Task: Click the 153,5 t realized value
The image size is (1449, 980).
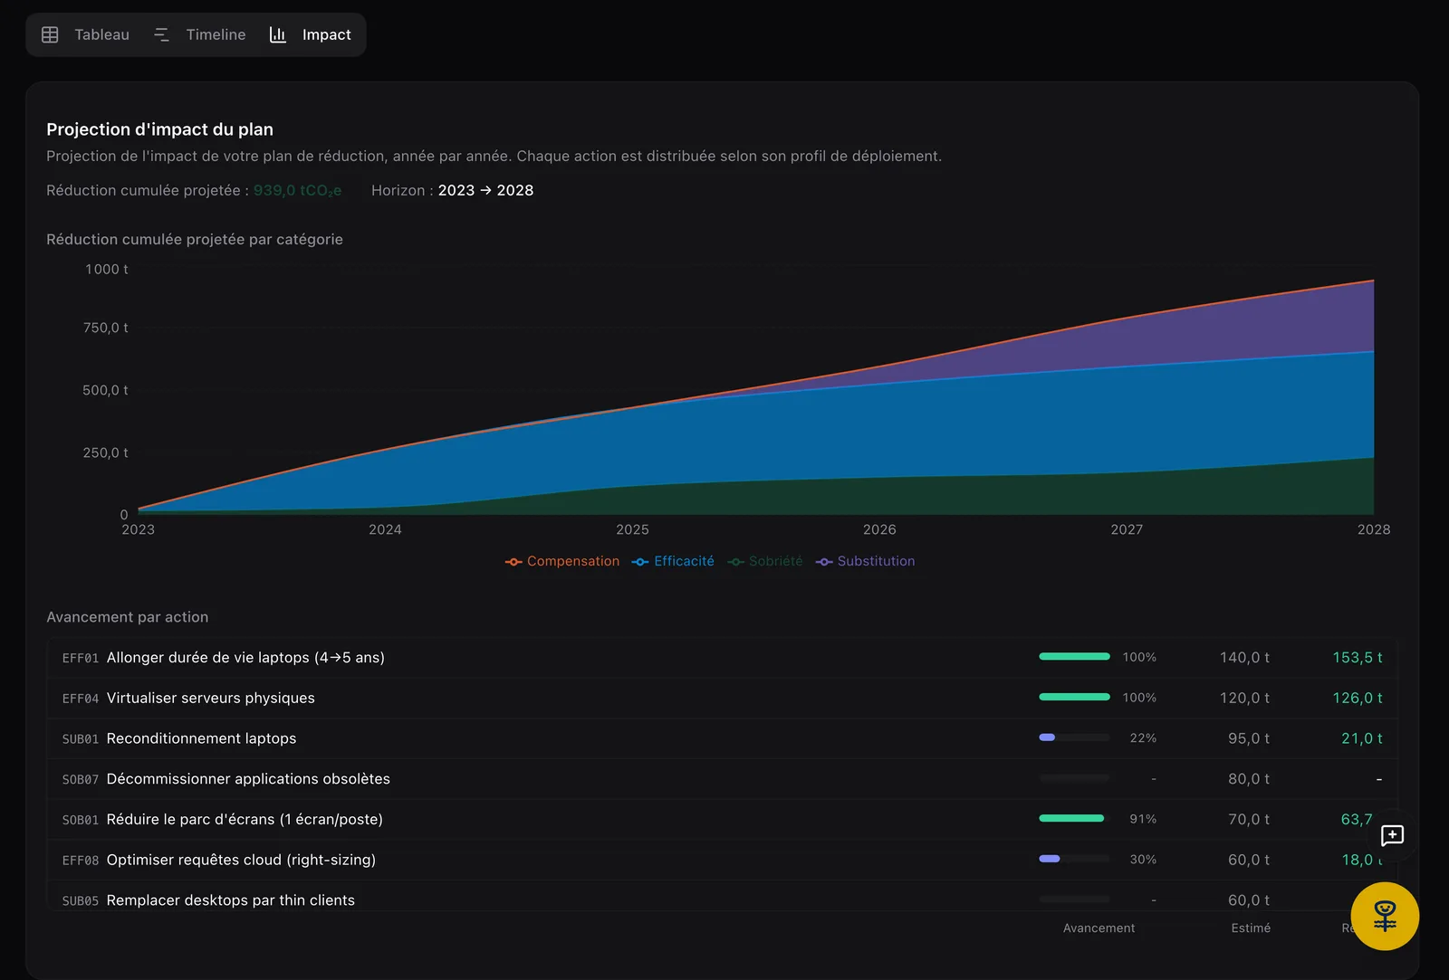Action: pos(1358,658)
